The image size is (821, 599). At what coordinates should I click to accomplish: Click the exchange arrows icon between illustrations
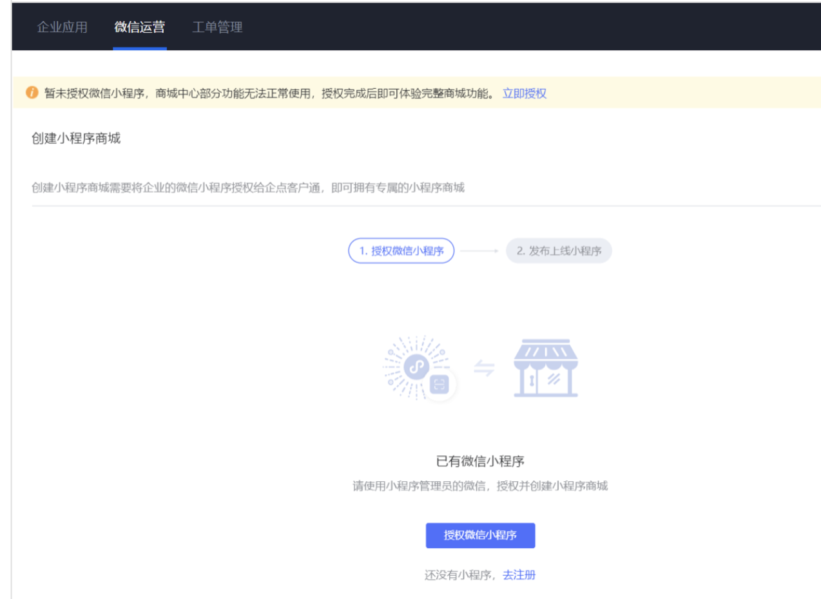click(484, 369)
